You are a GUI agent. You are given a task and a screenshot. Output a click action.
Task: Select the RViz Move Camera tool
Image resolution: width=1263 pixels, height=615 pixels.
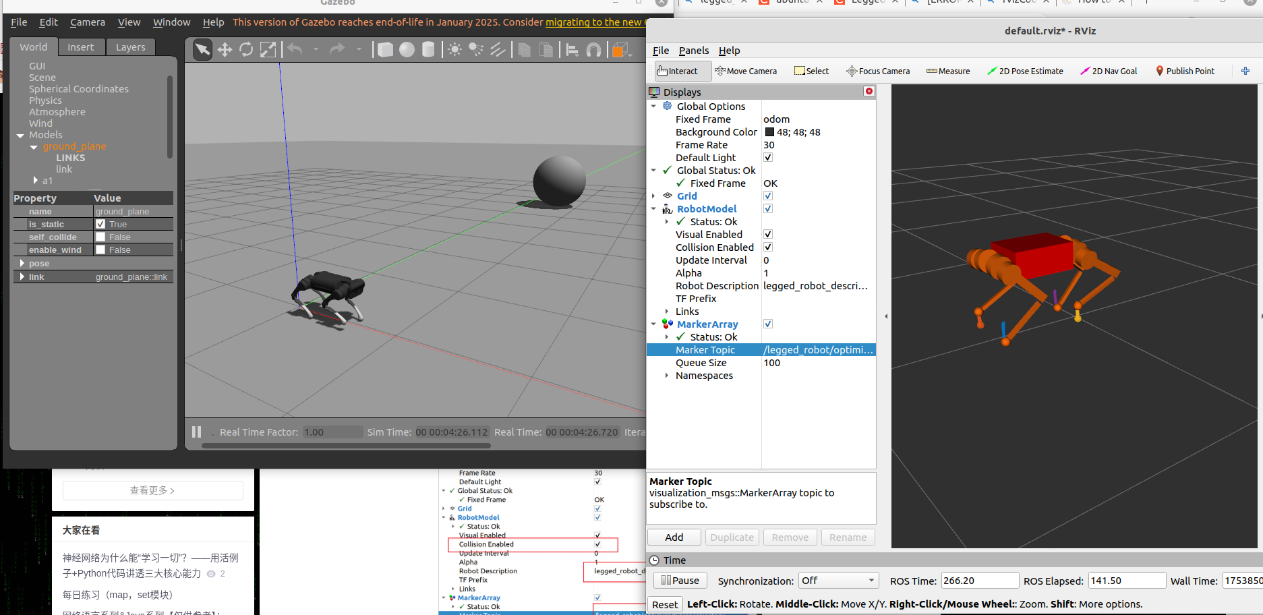pos(746,71)
